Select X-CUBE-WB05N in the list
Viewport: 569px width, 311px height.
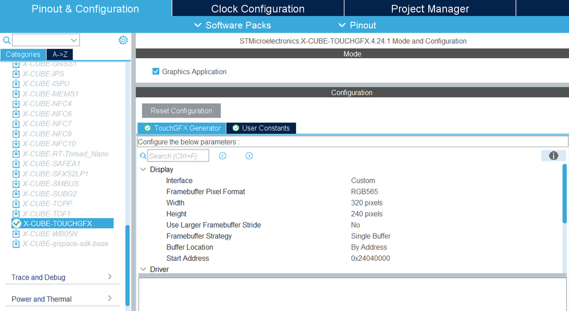[x=50, y=233]
